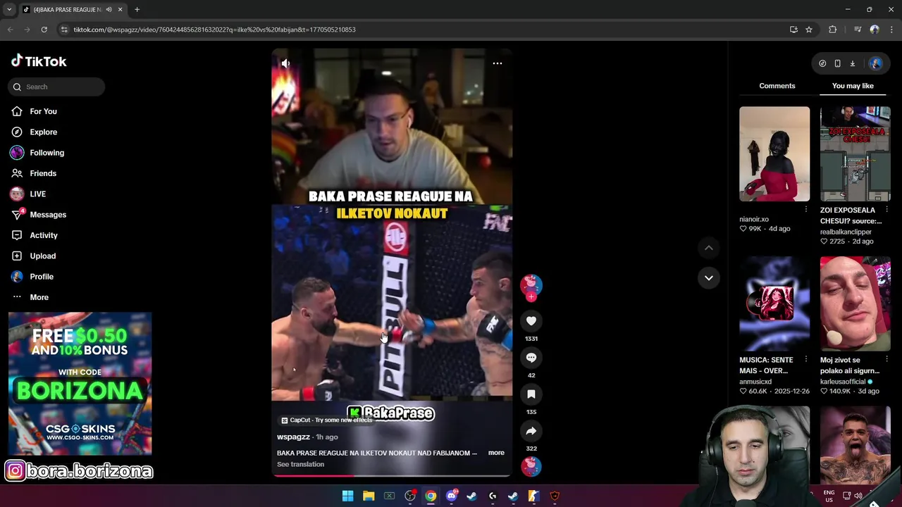Bookmark this page with the star icon
902x507 pixels.
[x=809, y=30]
